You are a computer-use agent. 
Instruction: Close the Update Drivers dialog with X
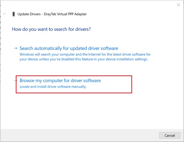[x=178, y=5]
